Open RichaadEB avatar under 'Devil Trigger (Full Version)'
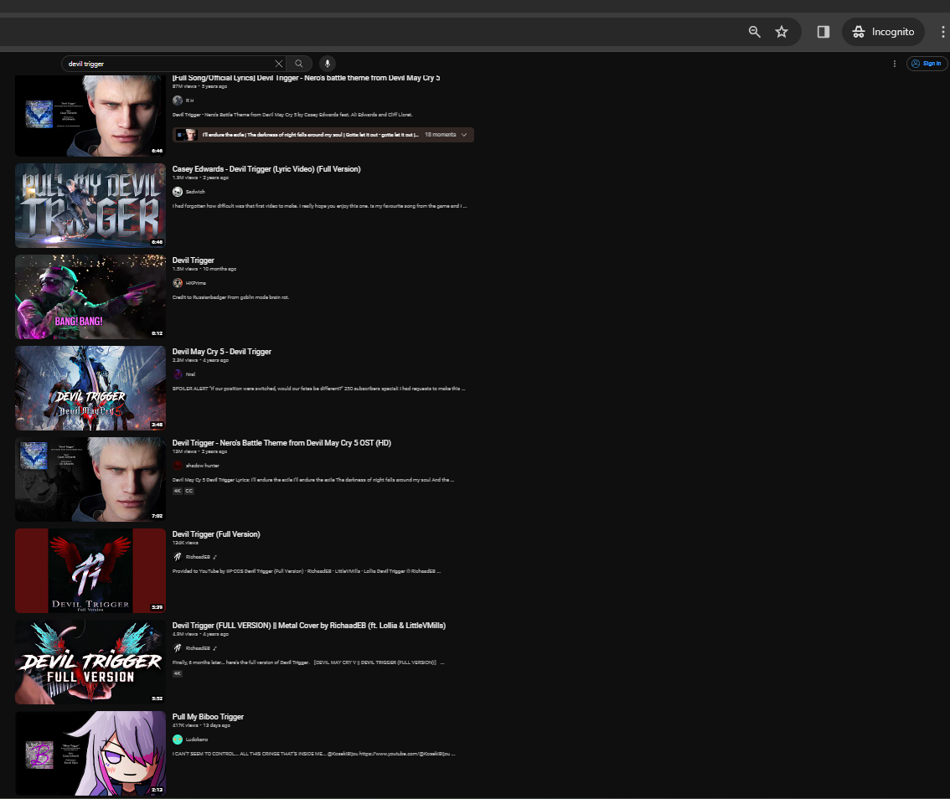The image size is (950, 799). pyautogui.click(x=178, y=557)
